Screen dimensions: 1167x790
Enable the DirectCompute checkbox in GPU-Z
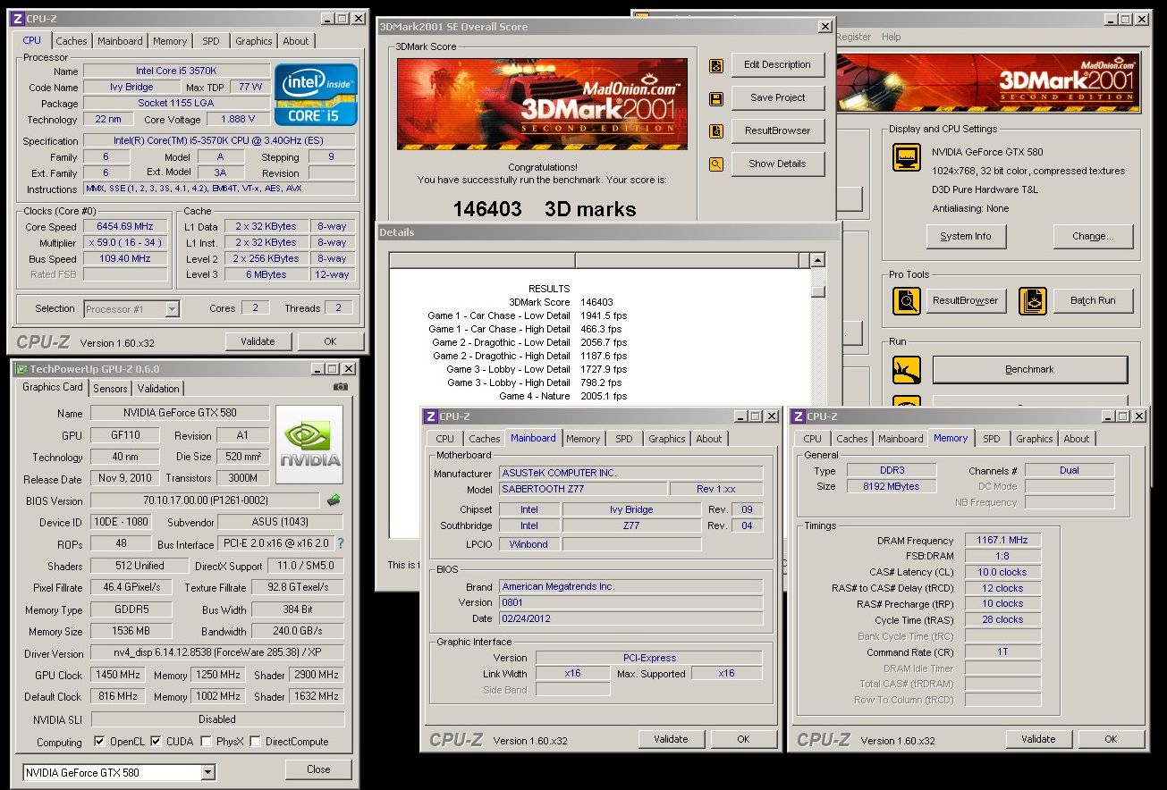256,742
